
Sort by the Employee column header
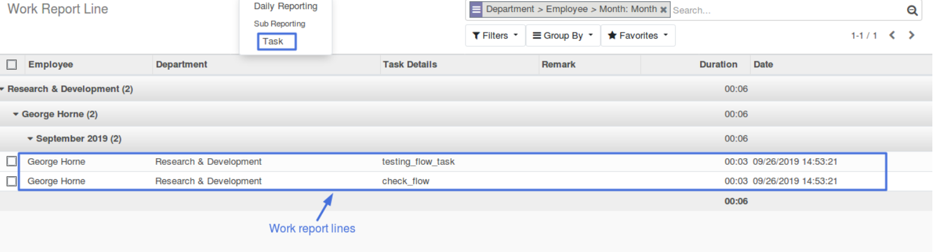coord(51,64)
